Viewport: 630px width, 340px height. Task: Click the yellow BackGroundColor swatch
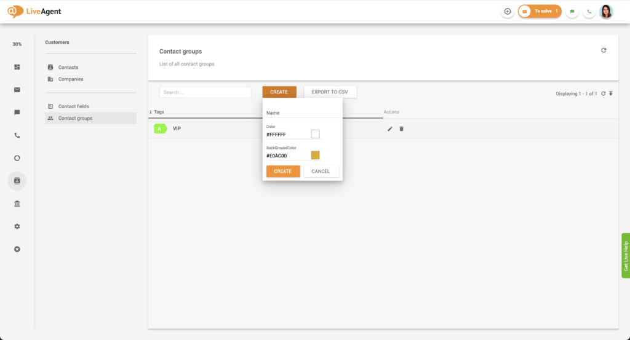coord(315,155)
